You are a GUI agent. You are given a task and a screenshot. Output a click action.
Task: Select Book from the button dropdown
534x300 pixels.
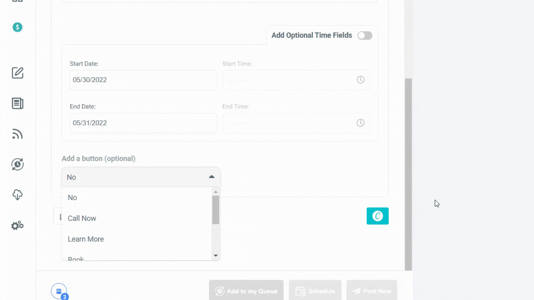click(75, 258)
